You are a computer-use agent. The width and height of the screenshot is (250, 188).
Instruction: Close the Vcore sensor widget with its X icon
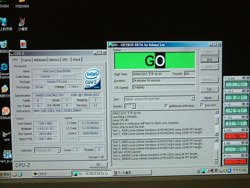tap(248, 78)
